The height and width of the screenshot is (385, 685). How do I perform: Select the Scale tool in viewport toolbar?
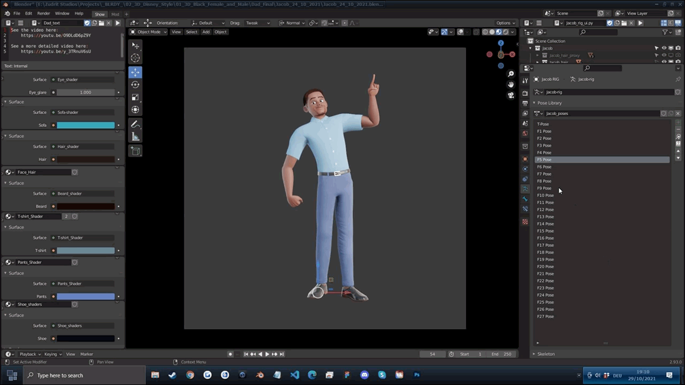tap(135, 97)
